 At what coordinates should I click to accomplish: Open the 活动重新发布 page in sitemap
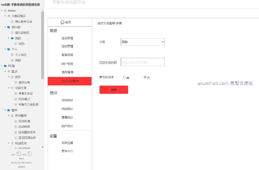(x=27, y=132)
